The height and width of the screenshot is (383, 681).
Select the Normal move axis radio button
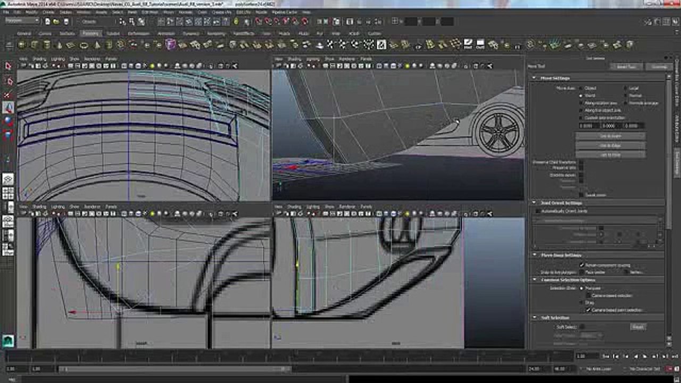(625, 96)
